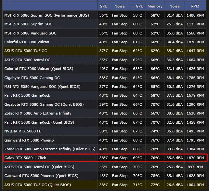Click the 74°C memory temperature cell

click(x=155, y=131)
